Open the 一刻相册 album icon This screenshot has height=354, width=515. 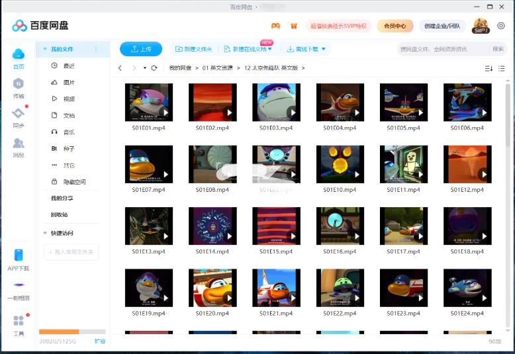[19, 285]
